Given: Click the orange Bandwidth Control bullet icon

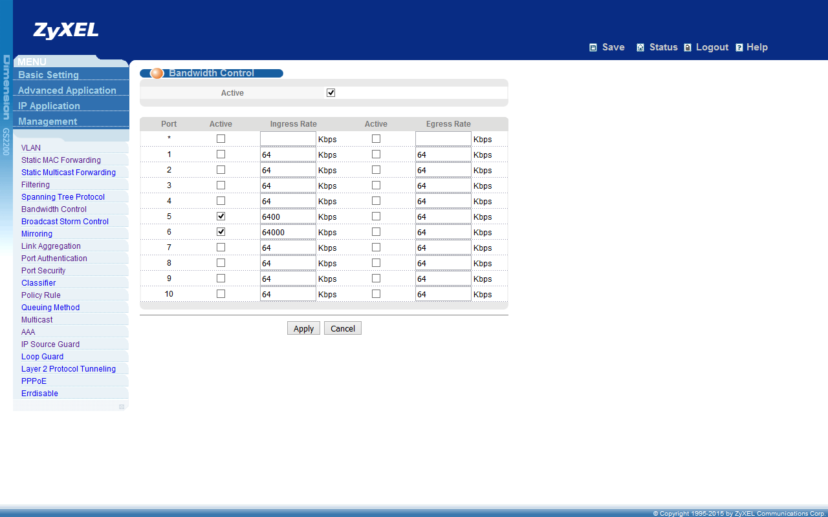Looking at the screenshot, I should (157, 73).
